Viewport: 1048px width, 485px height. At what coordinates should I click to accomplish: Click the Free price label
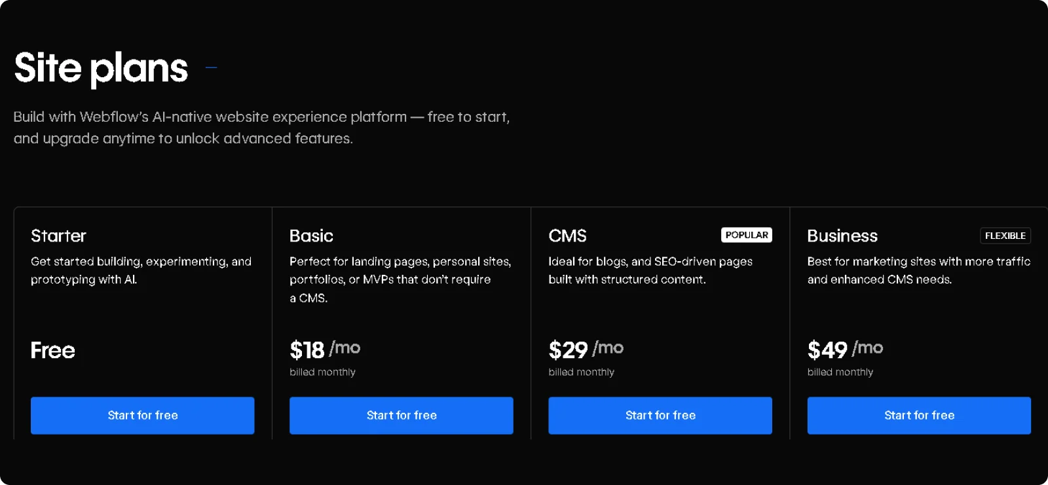pyautogui.click(x=53, y=350)
